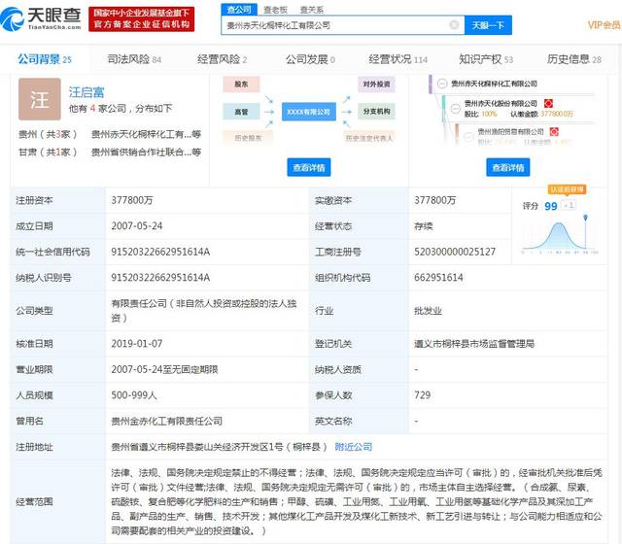Click the red icon beside 贵州渔阳贸易有限公司
This screenshot has width=622, height=544.
point(554,132)
